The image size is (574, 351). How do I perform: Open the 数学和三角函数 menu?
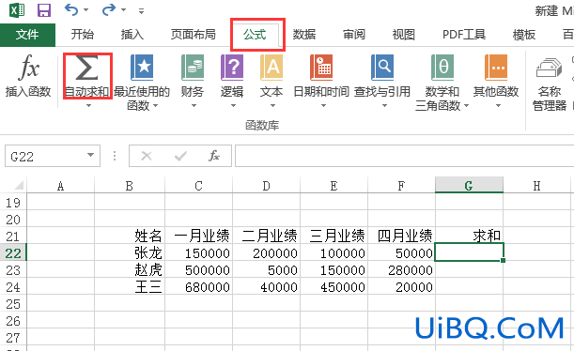point(442,83)
